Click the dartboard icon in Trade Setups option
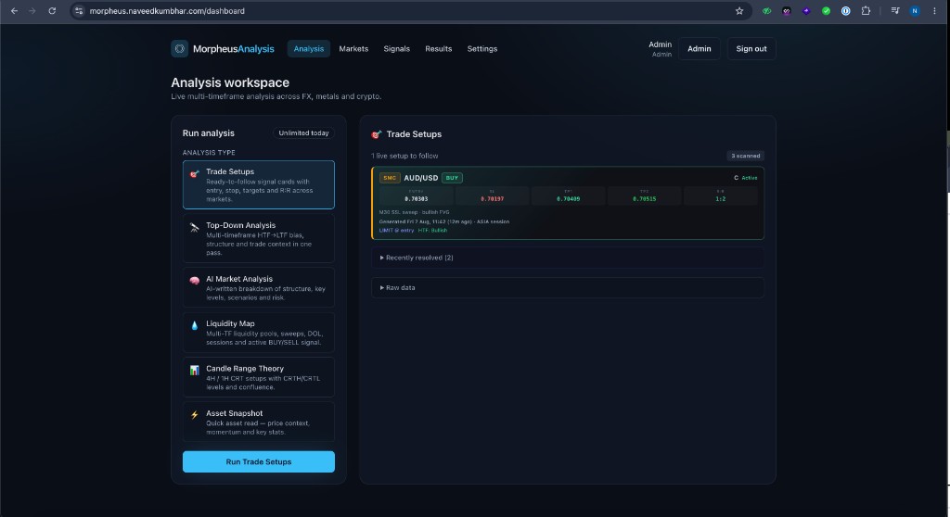The image size is (950, 517). [195, 174]
